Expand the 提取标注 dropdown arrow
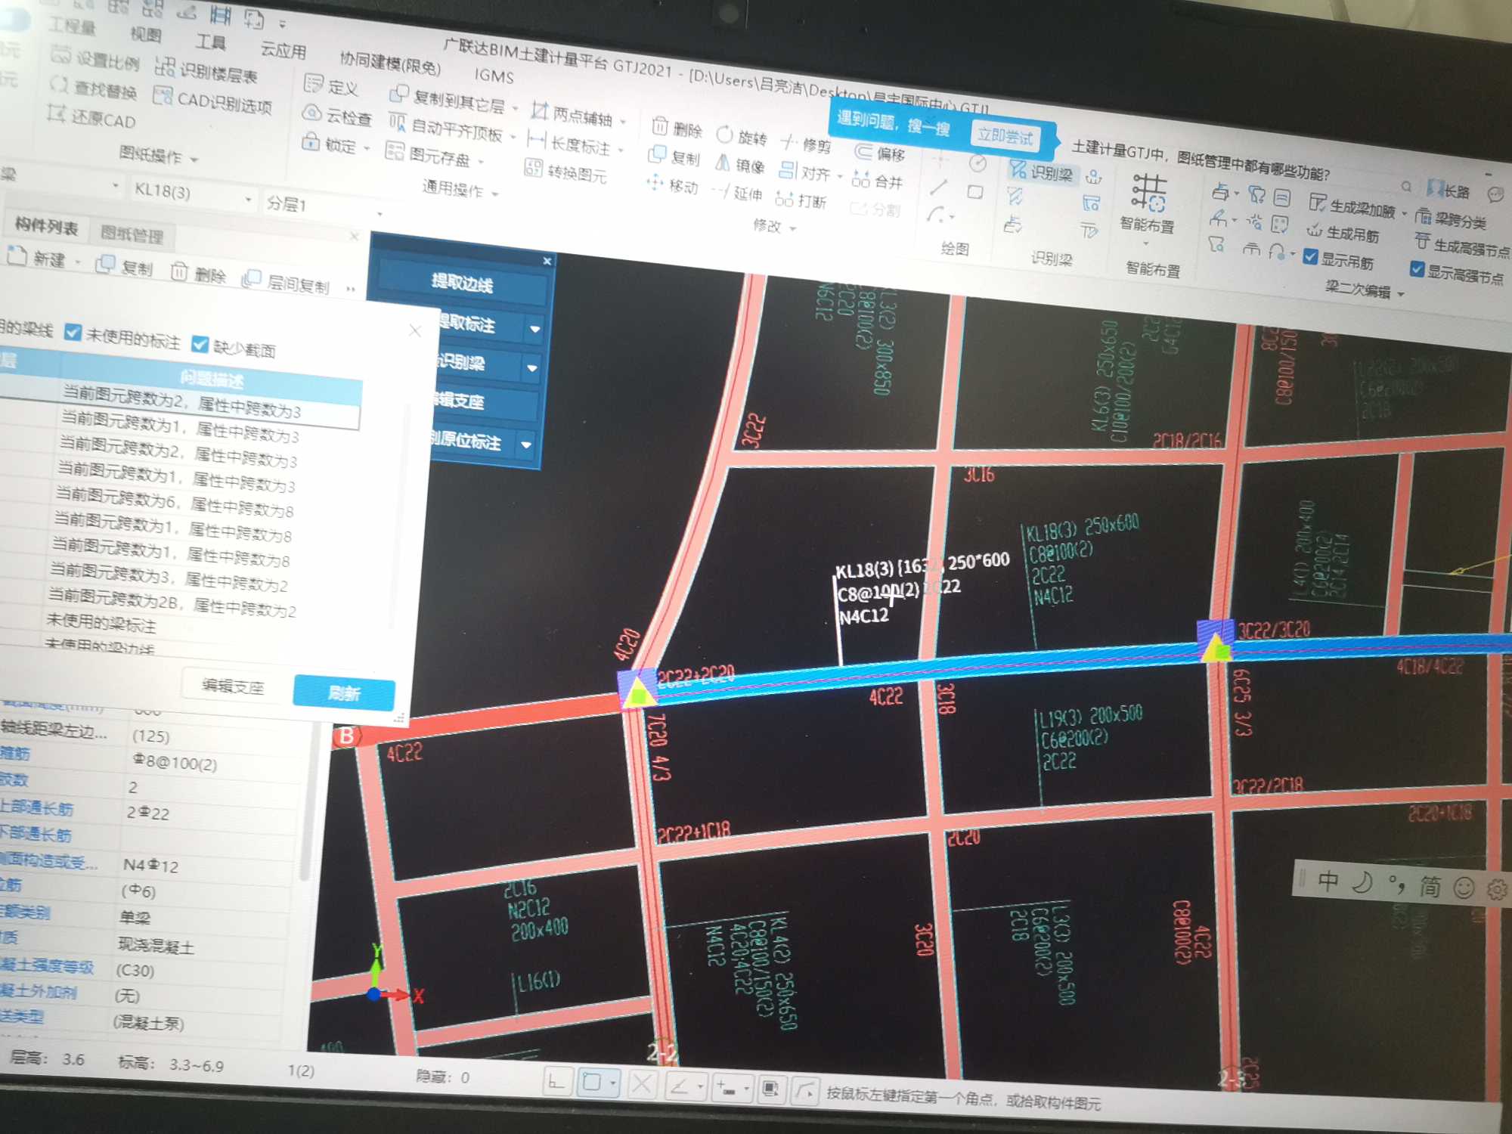 (x=534, y=330)
